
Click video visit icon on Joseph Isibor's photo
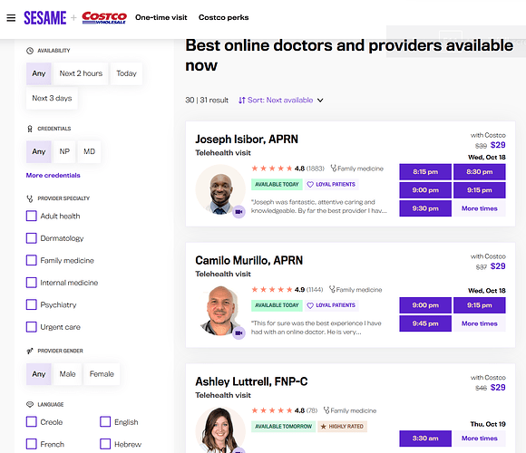[x=239, y=212]
